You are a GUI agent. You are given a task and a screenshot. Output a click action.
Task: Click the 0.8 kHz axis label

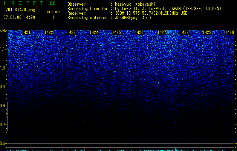point(3,106)
